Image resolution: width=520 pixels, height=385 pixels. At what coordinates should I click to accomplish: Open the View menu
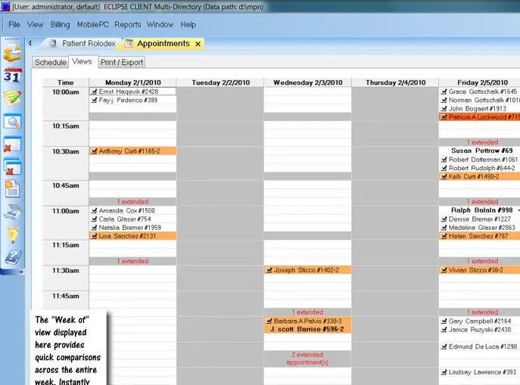35,24
